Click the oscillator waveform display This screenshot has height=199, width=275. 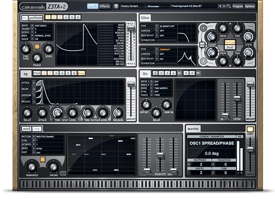pyautogui.click(x=76, y=44)
